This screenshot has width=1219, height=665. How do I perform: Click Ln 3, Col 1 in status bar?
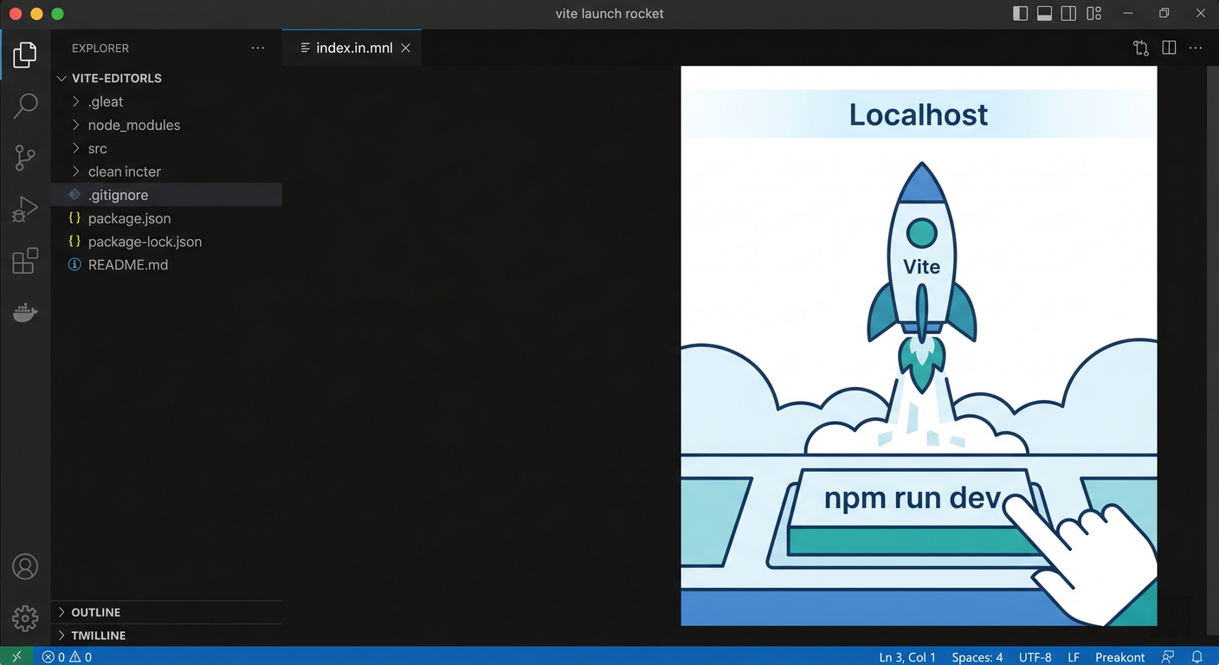tap(906, 657)
